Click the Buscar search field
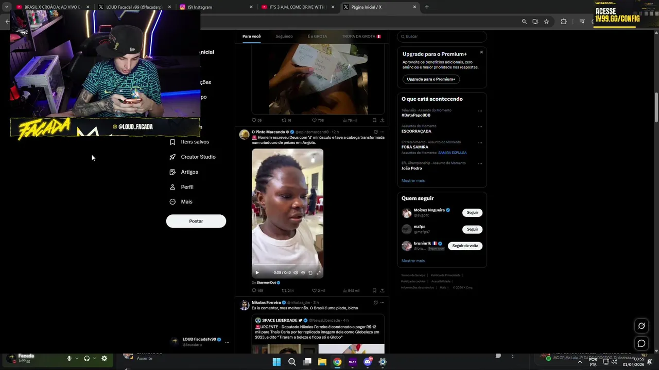 (442, 36)
